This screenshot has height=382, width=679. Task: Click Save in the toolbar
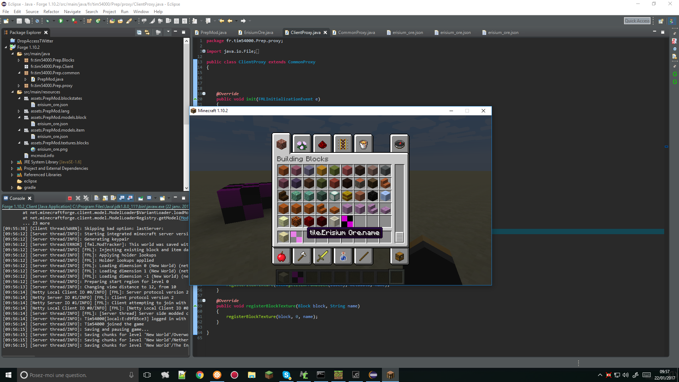19,21
